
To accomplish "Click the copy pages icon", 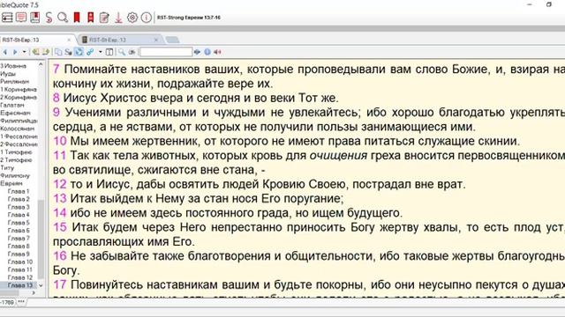I will 58,52.
